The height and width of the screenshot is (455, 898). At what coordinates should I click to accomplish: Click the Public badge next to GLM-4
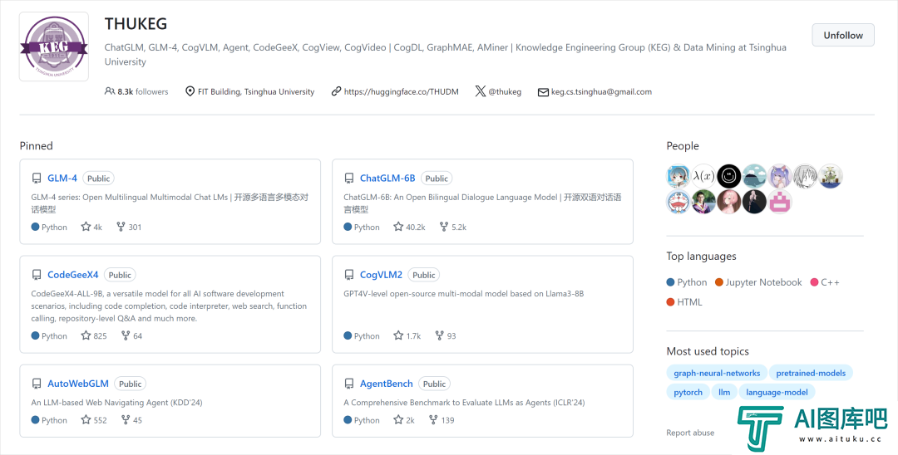click(x=98, y=179)
